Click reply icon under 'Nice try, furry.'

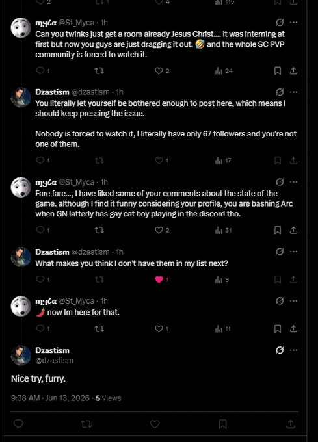18,424
